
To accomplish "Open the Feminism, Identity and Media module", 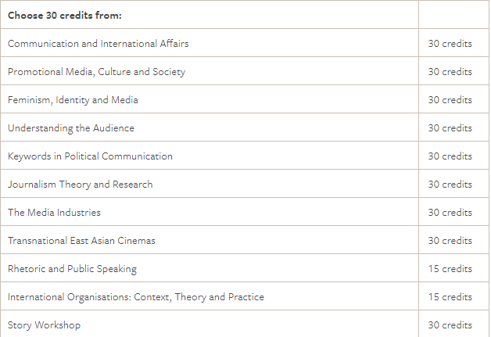I will coord(73,100).
